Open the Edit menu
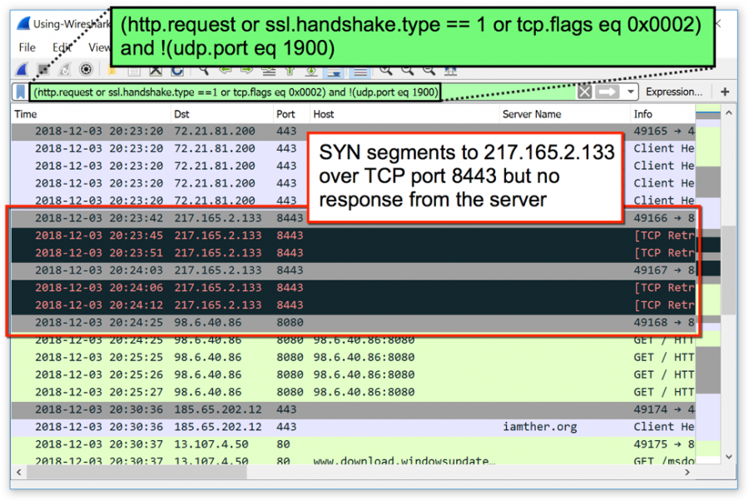This screenshot has height=501, width=749. (x=62, y=47)
